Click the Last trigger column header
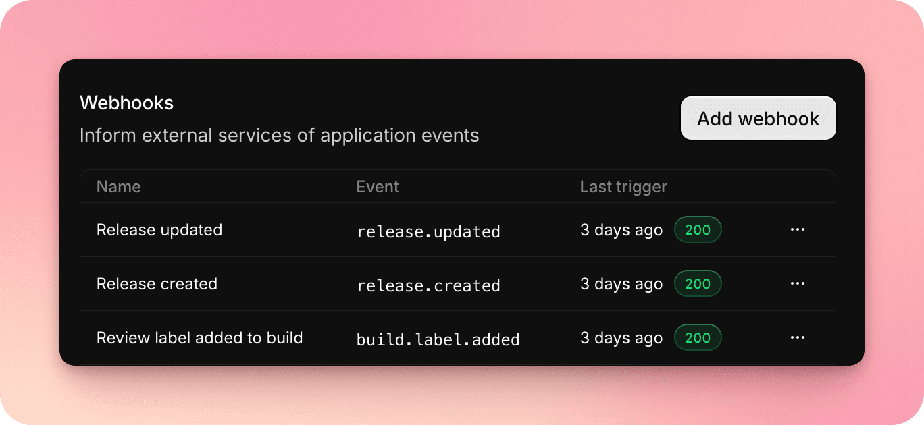 (623, 186)
